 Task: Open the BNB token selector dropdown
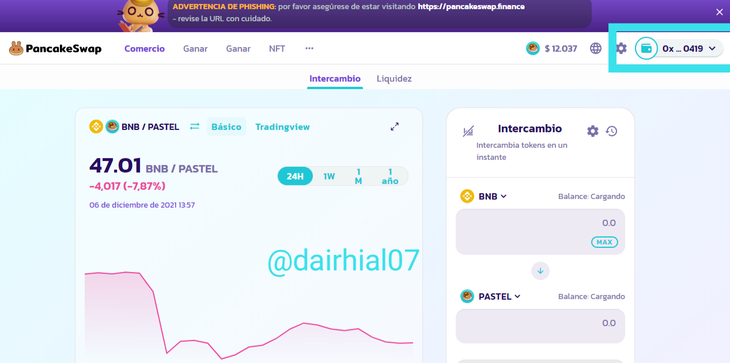(x=484, y=196)
